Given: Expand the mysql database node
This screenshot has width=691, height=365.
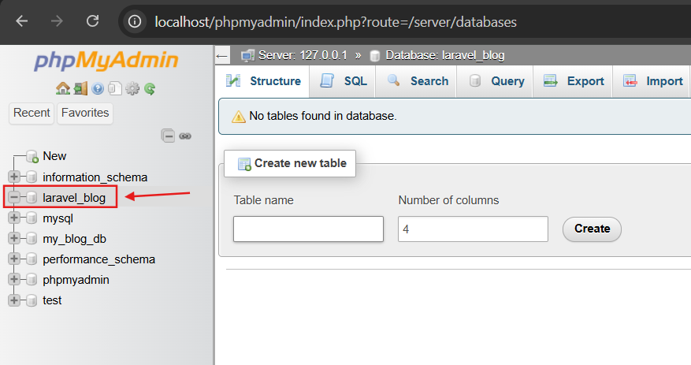Looking at the screenshot, I should point(14,218).
